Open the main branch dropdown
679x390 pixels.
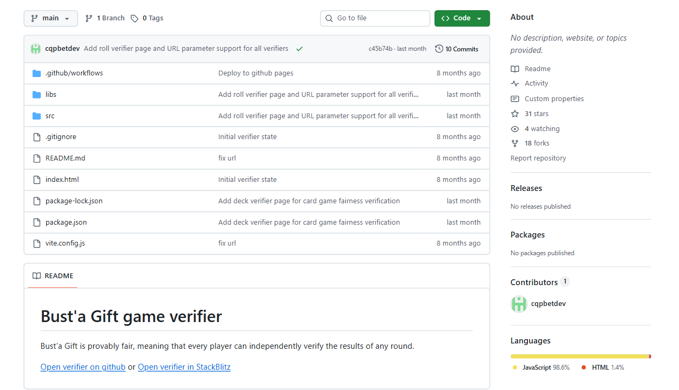point(50,18)
